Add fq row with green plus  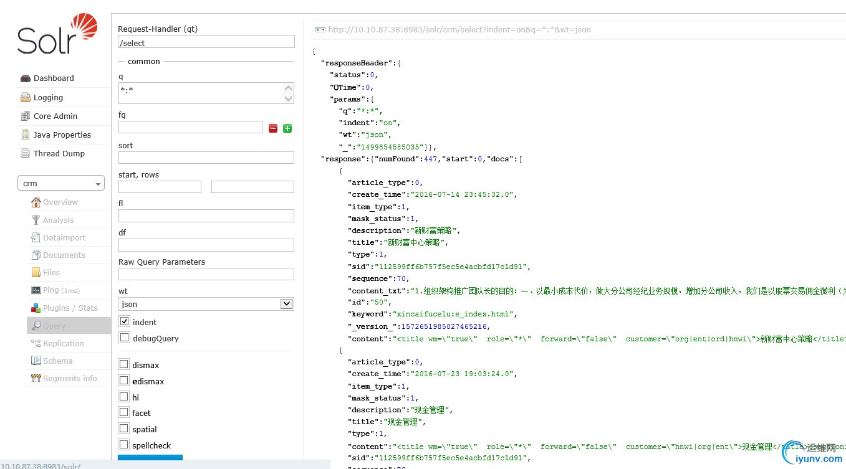tap(287, 128)
